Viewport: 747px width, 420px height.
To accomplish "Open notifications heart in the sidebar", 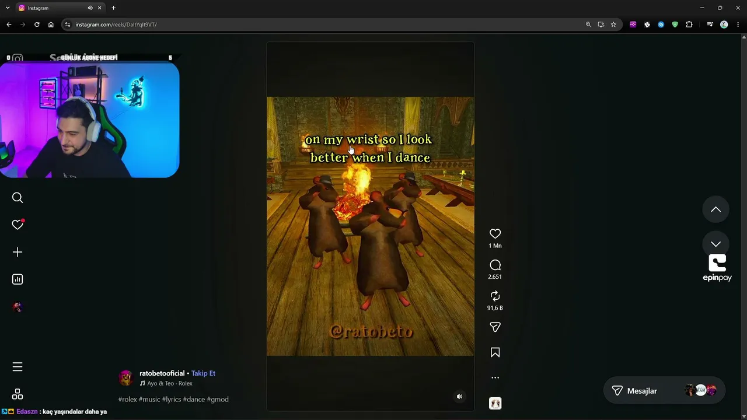I will click(18, 225).
